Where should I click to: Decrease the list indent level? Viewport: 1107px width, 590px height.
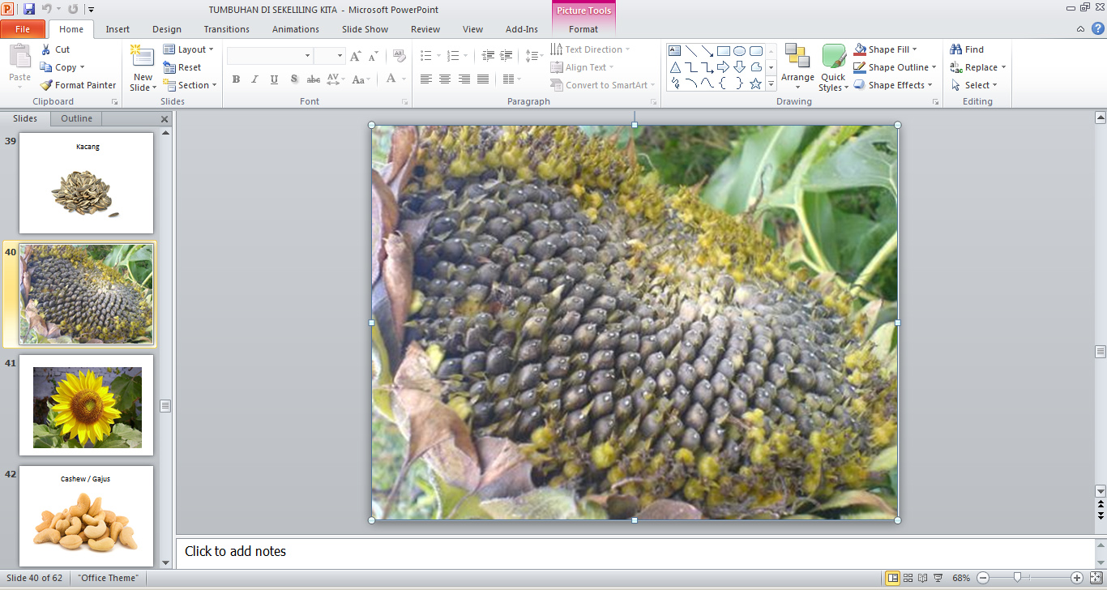488,56
